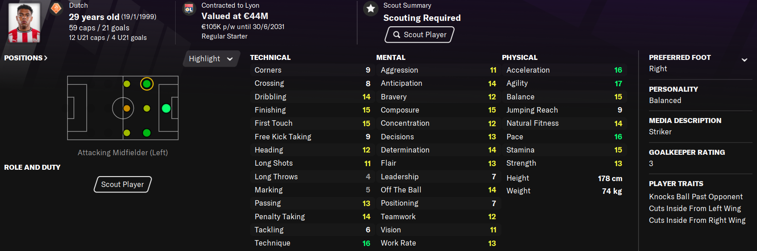757x251 pixels.
Task: Select the orange central midfielder position dot
Action: pyautogui.click(x=127, y=108)
